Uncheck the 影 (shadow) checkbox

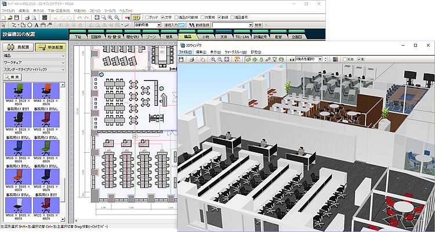[360, 59]
